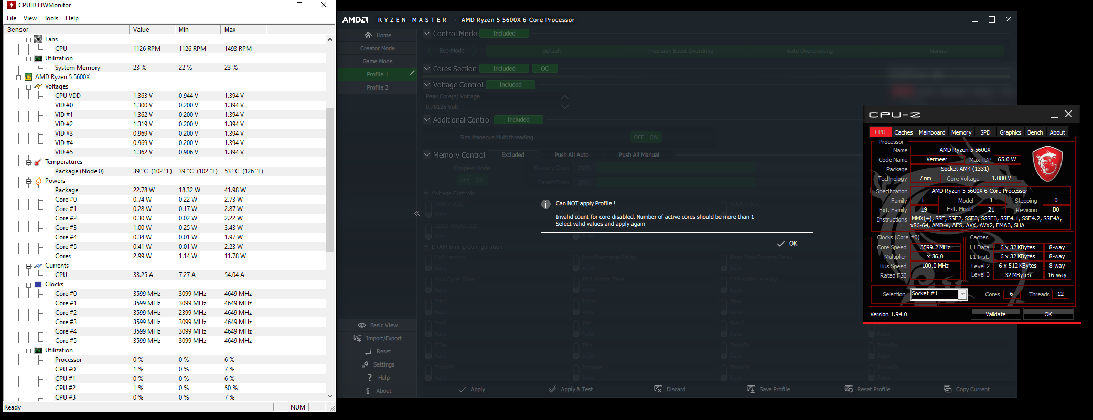Image resolution: width=1093 pixels, height=420 pixels.
Task: Collapse the Ryzen Master sidebar with double chevron
Action: pyautogui.click(x=417, y=213)
